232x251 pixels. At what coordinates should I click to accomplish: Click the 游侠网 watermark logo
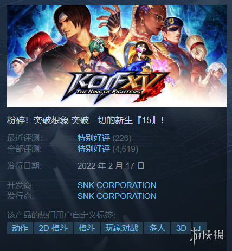click(207, 235)
